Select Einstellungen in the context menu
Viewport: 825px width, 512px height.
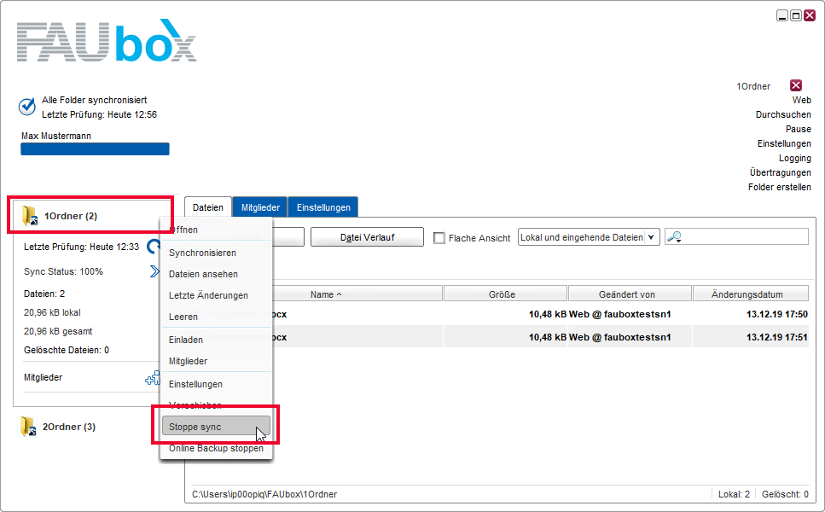pos(195,385)
